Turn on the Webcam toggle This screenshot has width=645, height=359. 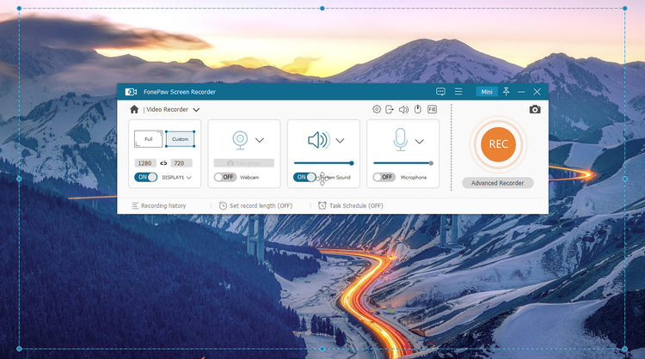point(224,177)
